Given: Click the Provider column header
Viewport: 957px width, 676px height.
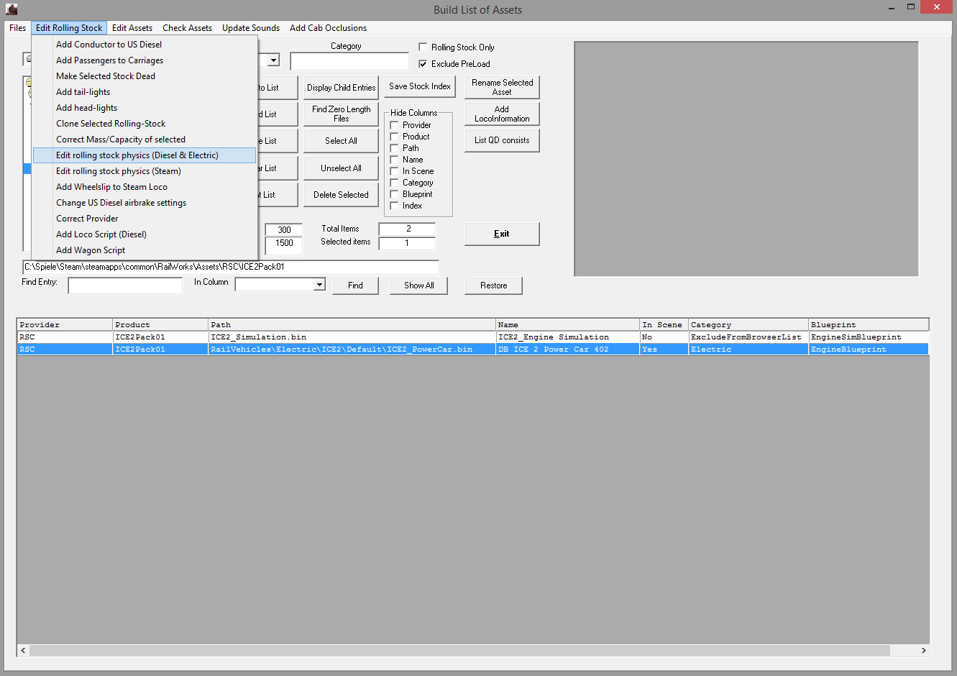Looking at the screenshot, I should (65, 325).
